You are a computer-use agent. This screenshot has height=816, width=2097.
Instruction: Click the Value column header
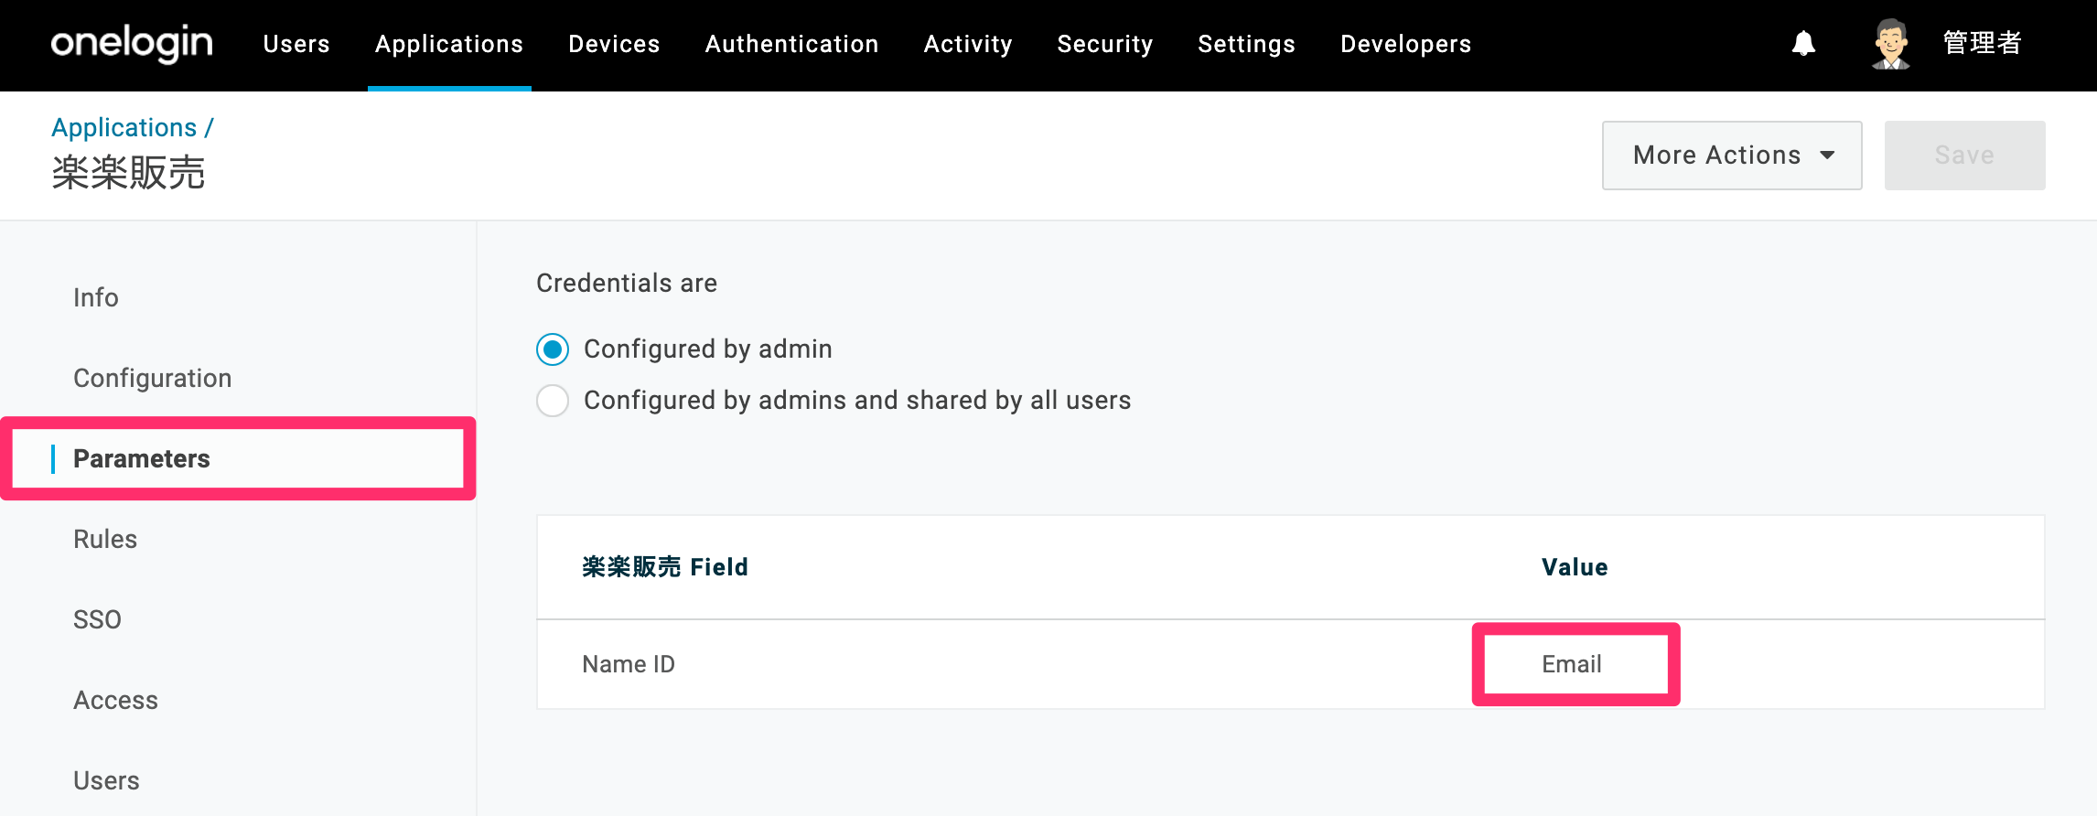pyautogui.click(x=1575, y=567)
